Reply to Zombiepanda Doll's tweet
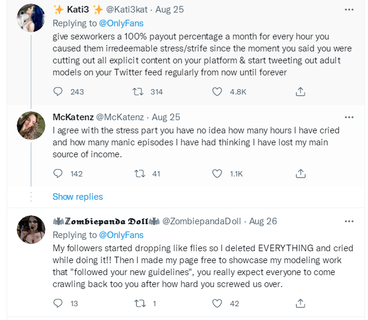 point(58,303)
